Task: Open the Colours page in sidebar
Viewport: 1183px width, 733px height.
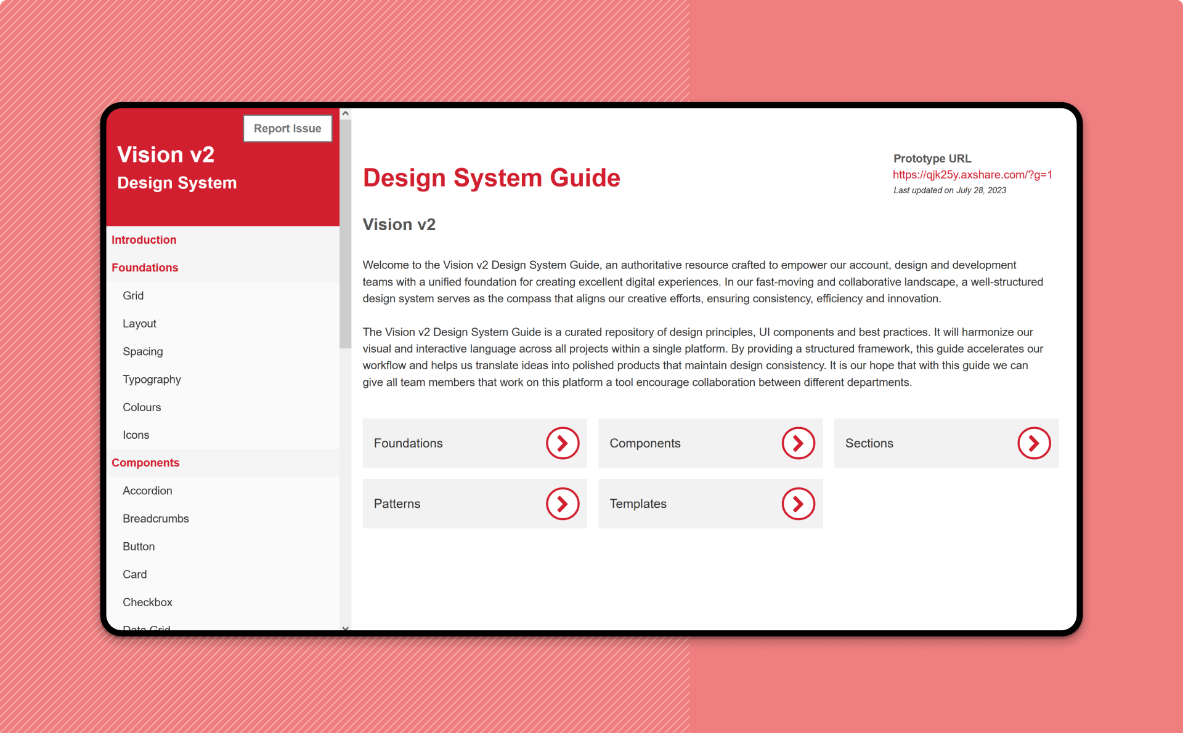Action: (x=142, y=407)
